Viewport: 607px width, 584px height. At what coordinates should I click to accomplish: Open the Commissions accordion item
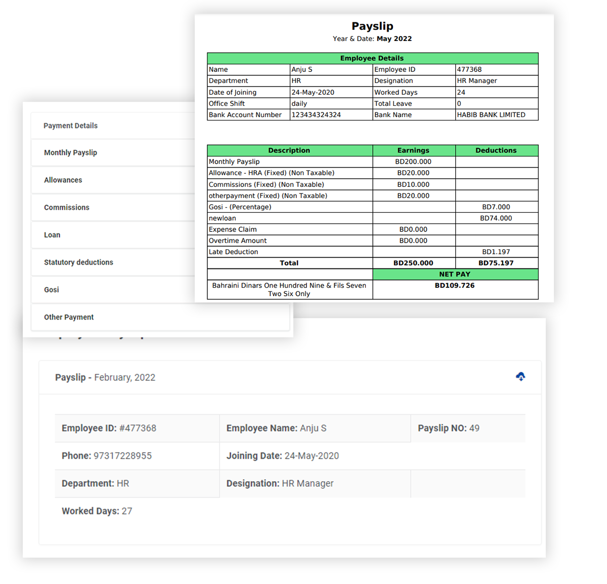(67, 207)
